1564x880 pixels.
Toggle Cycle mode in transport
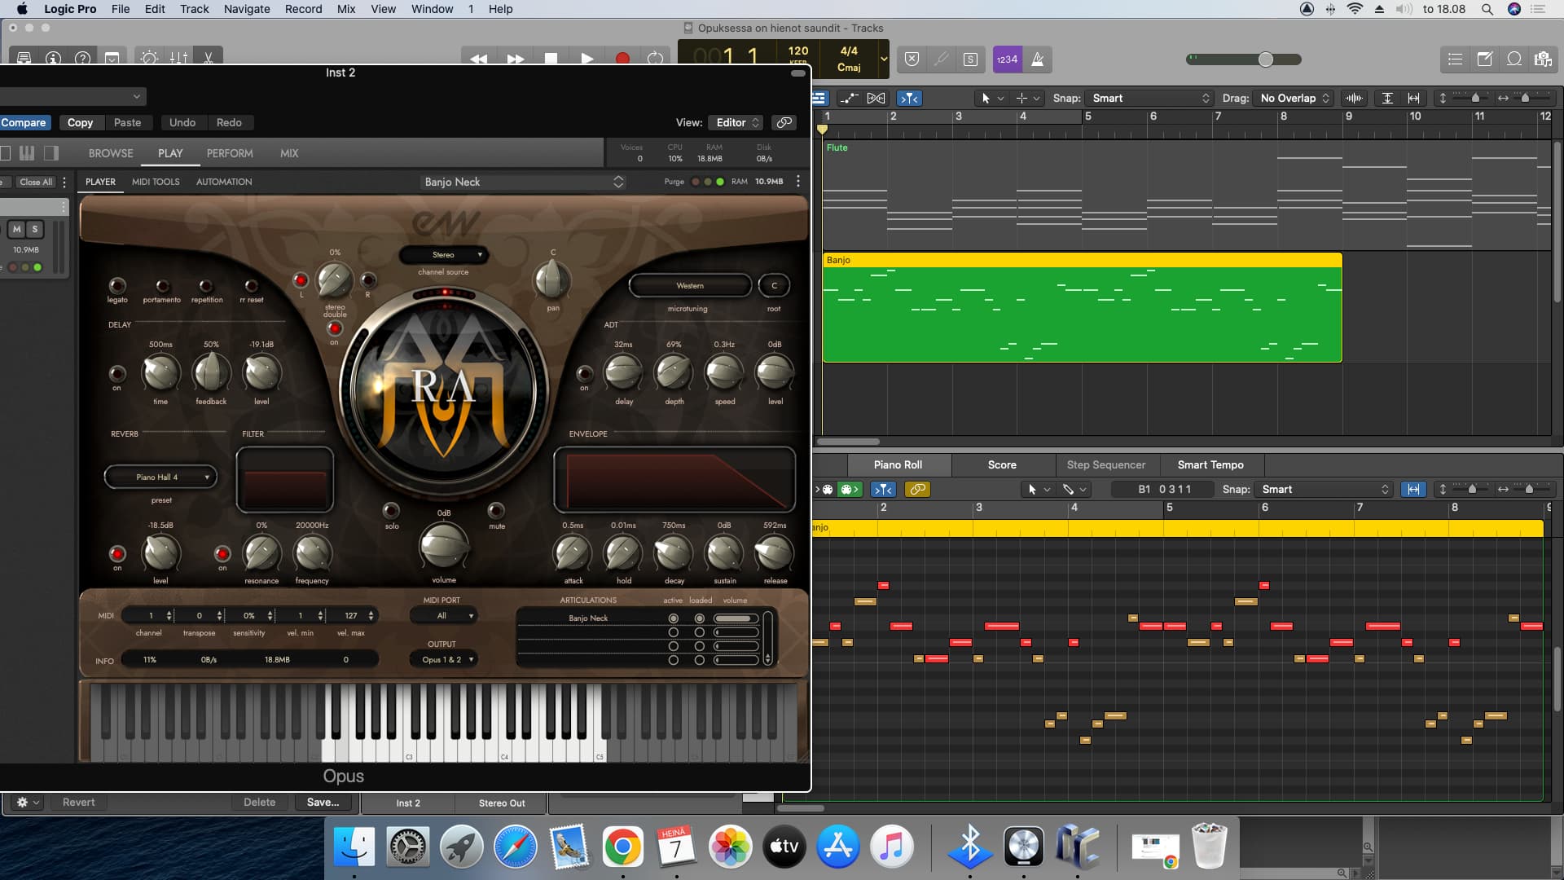tap(655, 59)
